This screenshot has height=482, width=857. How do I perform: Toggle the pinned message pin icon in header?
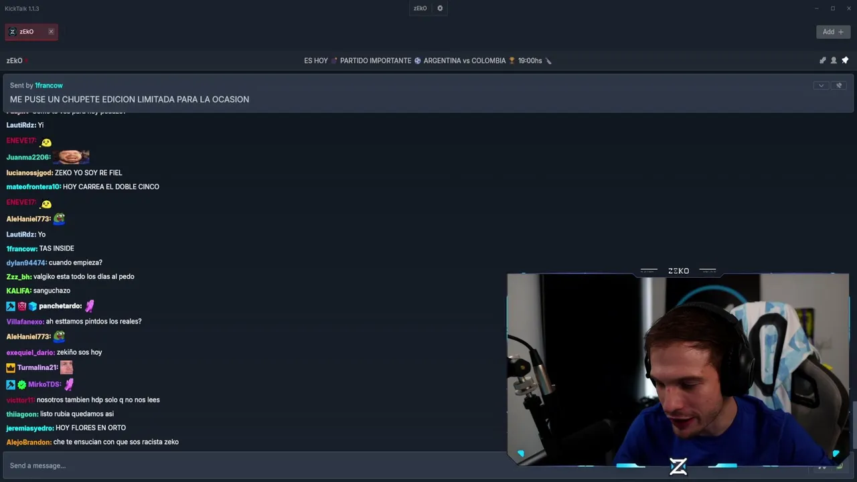click(x=845, y=60)
